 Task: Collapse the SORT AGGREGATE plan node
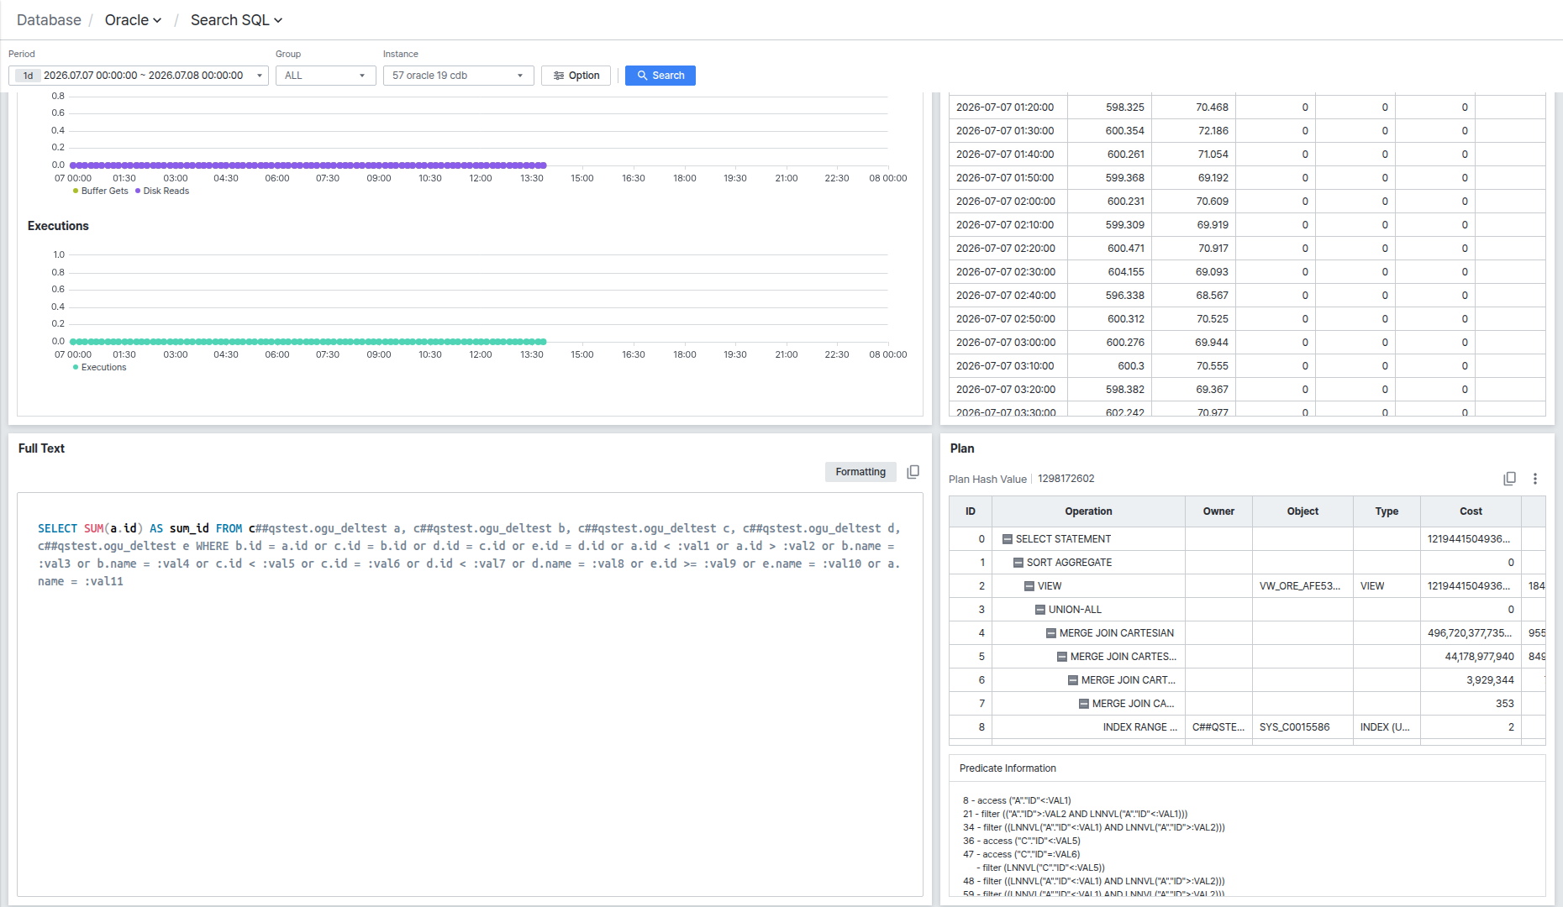tap(1018, 563)
